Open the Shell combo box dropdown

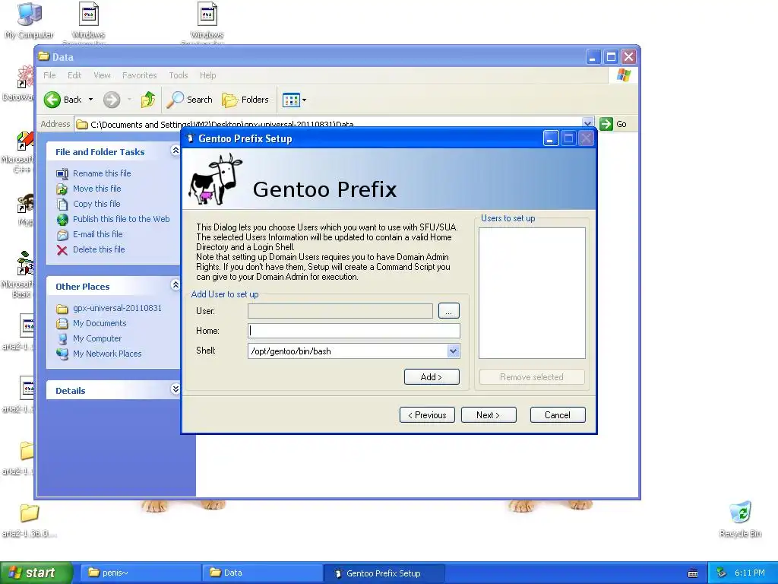[453, 351]
